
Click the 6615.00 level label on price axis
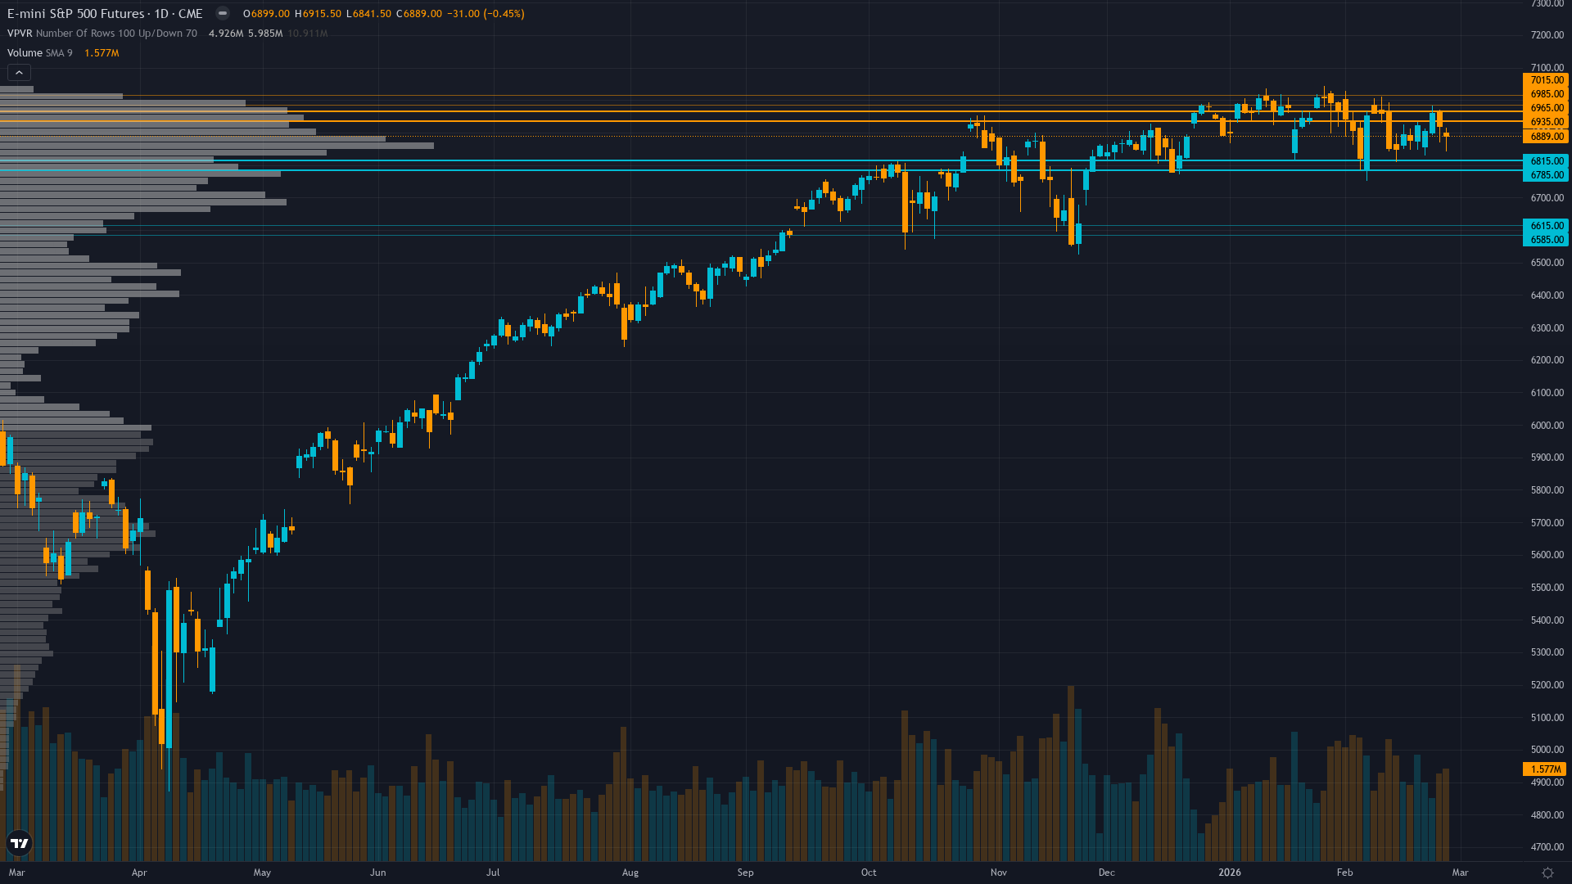(1546, 225)
